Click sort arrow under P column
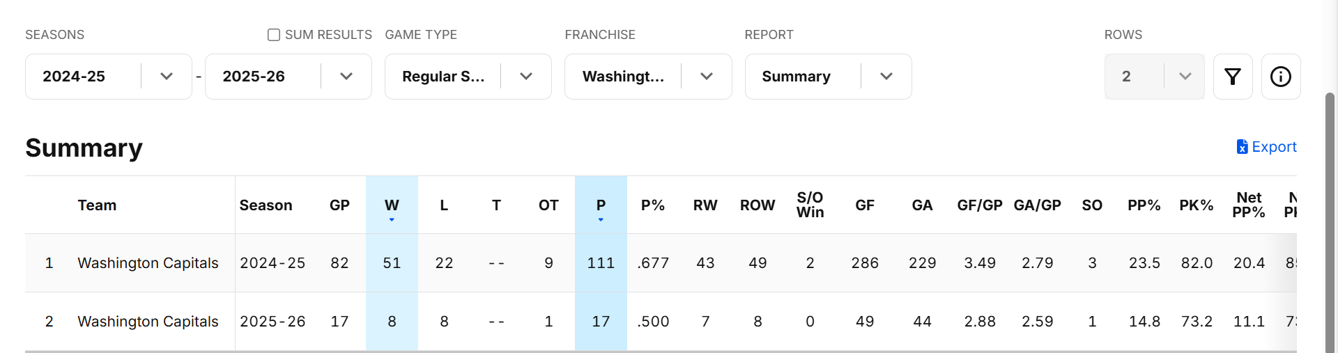Image resolution: width=1338 pixels, height=353 pixels. (x=601, y=220)
